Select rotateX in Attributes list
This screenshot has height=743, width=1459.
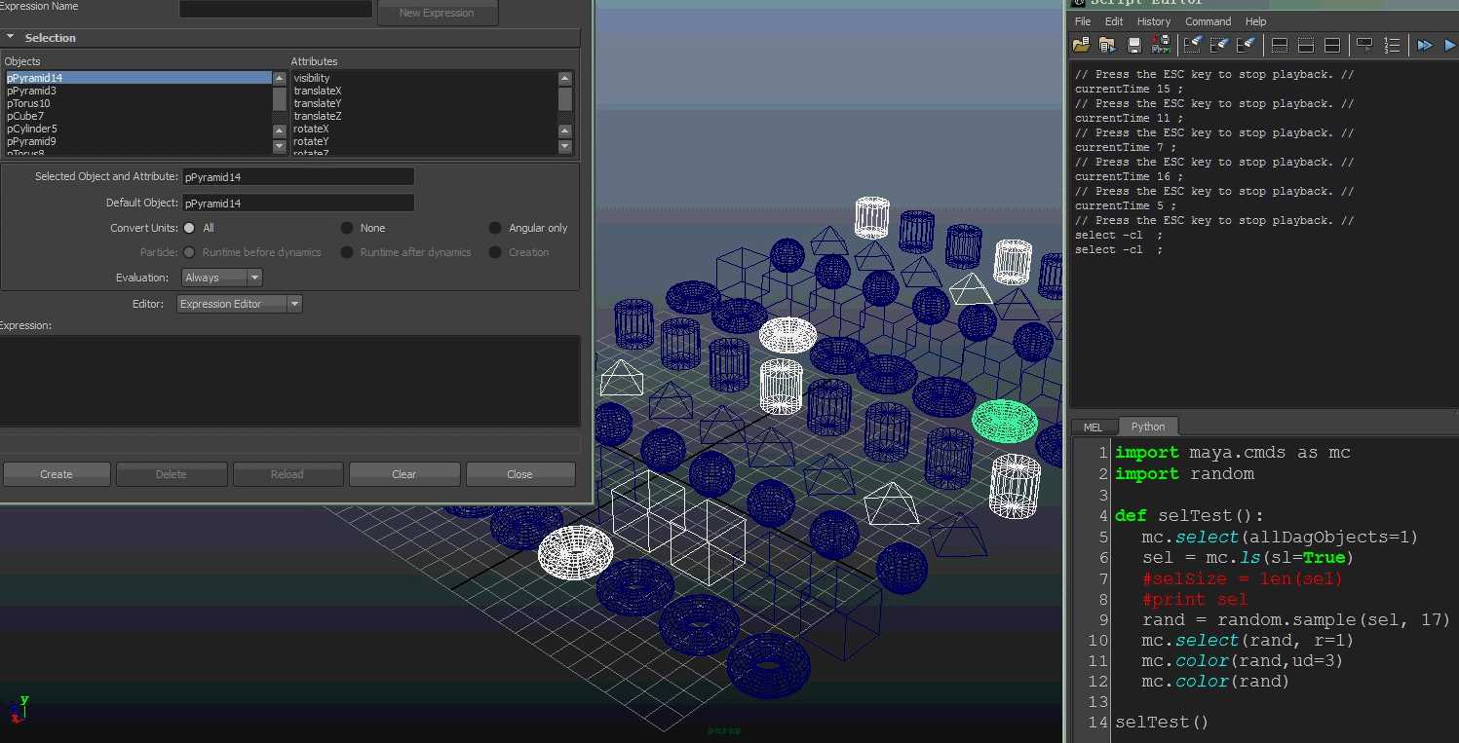point(424,129)
